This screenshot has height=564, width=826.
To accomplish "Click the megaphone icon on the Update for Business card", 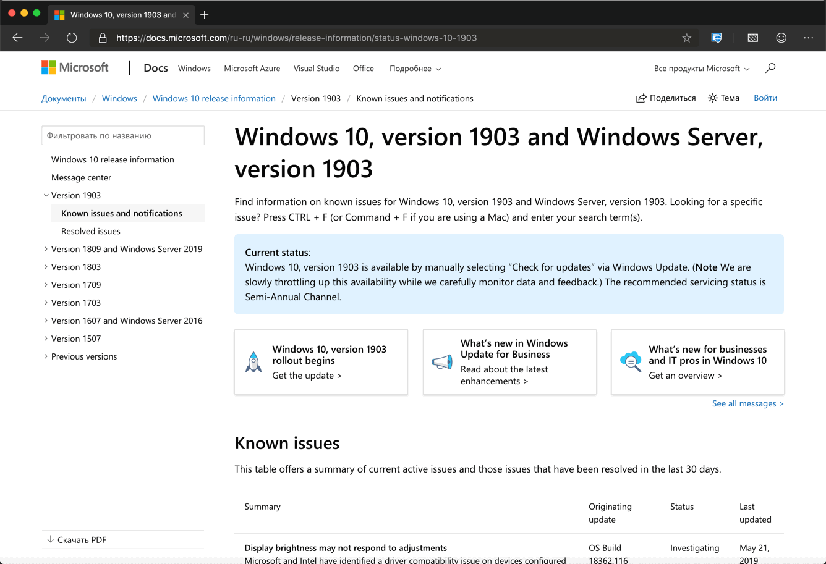I will pos(441,363).
